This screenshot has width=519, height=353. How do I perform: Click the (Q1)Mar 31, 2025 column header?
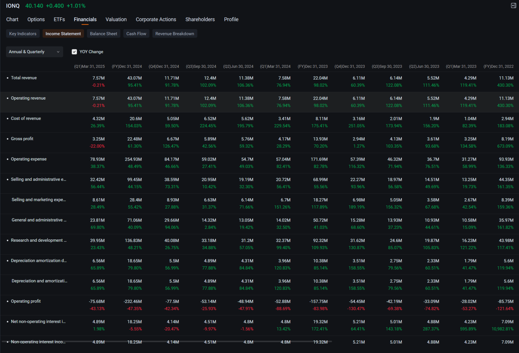click(90, 66)
